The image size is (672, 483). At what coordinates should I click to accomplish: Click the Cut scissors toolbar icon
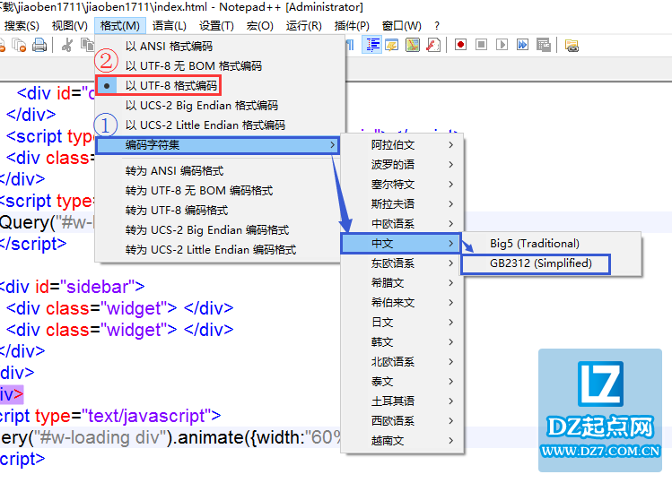pos(67,45)
